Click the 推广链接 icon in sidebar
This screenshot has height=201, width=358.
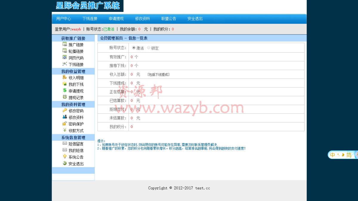(65, 44)
